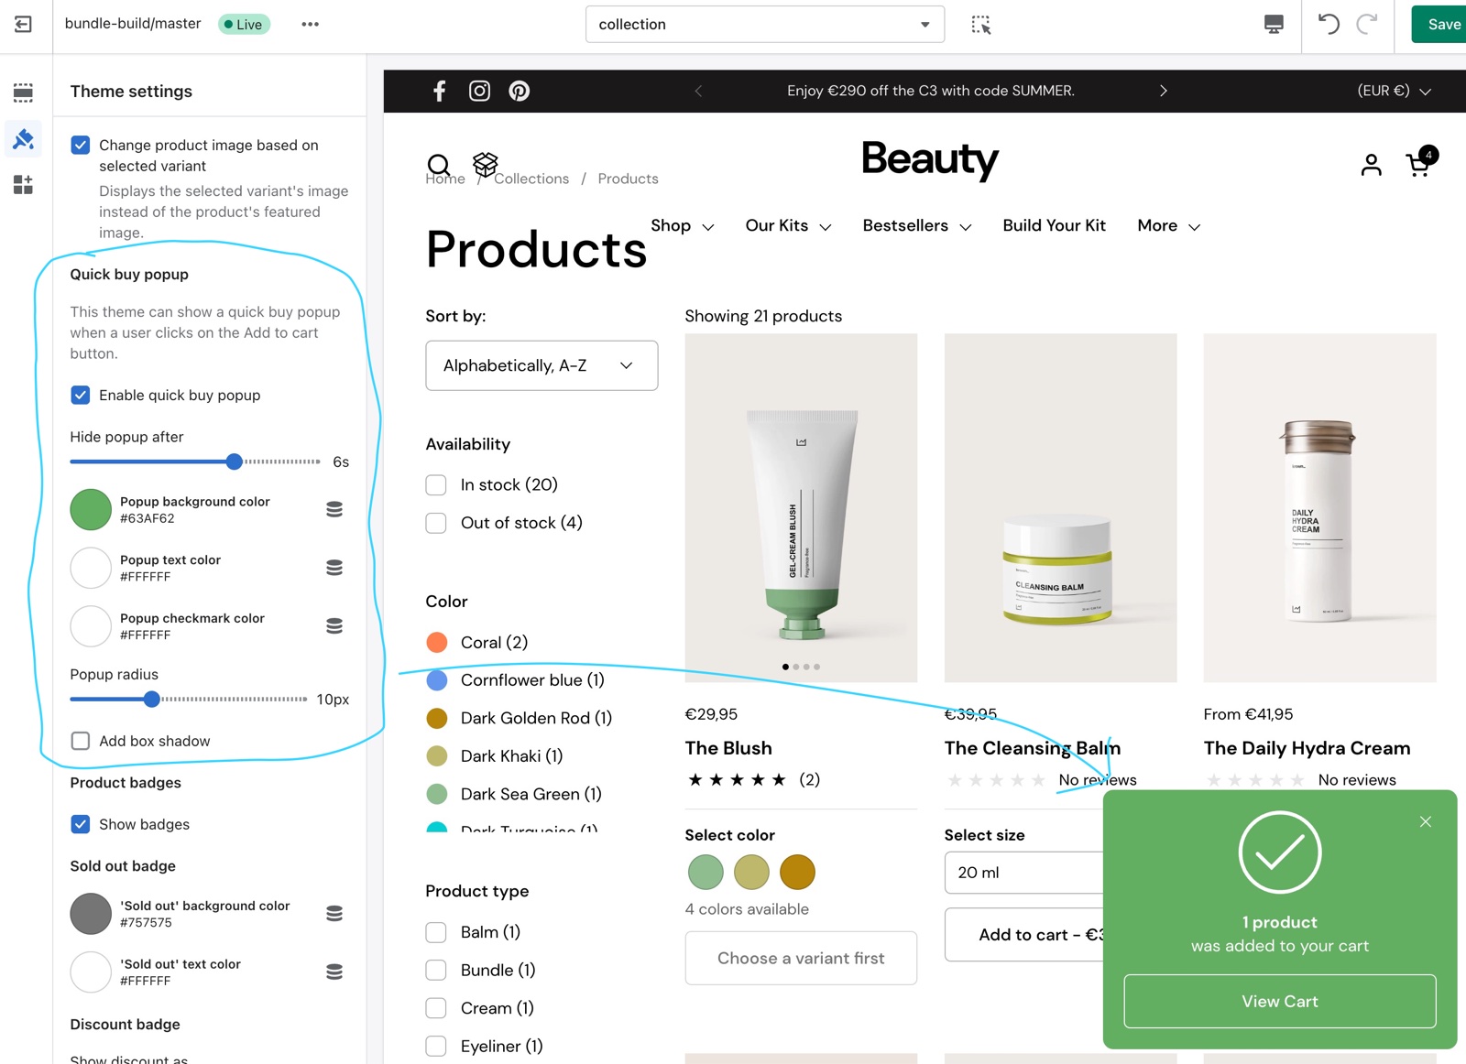The width and height of the screenshot is (1466, 1064).
Task: Open the three-dot more actions menu
Action: coord(310,25)
